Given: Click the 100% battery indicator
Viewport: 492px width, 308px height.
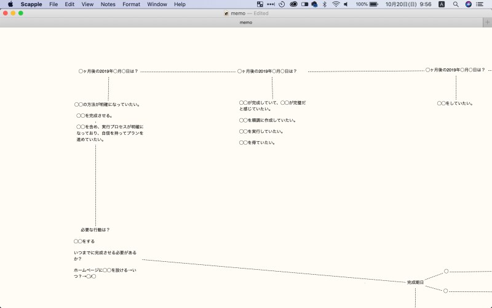Looking at the screenshot, I should [x=367, y=4].
